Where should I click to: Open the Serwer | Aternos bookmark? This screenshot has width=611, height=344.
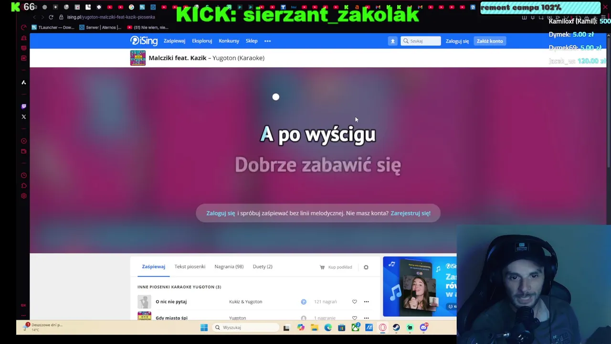pos(100,27)
